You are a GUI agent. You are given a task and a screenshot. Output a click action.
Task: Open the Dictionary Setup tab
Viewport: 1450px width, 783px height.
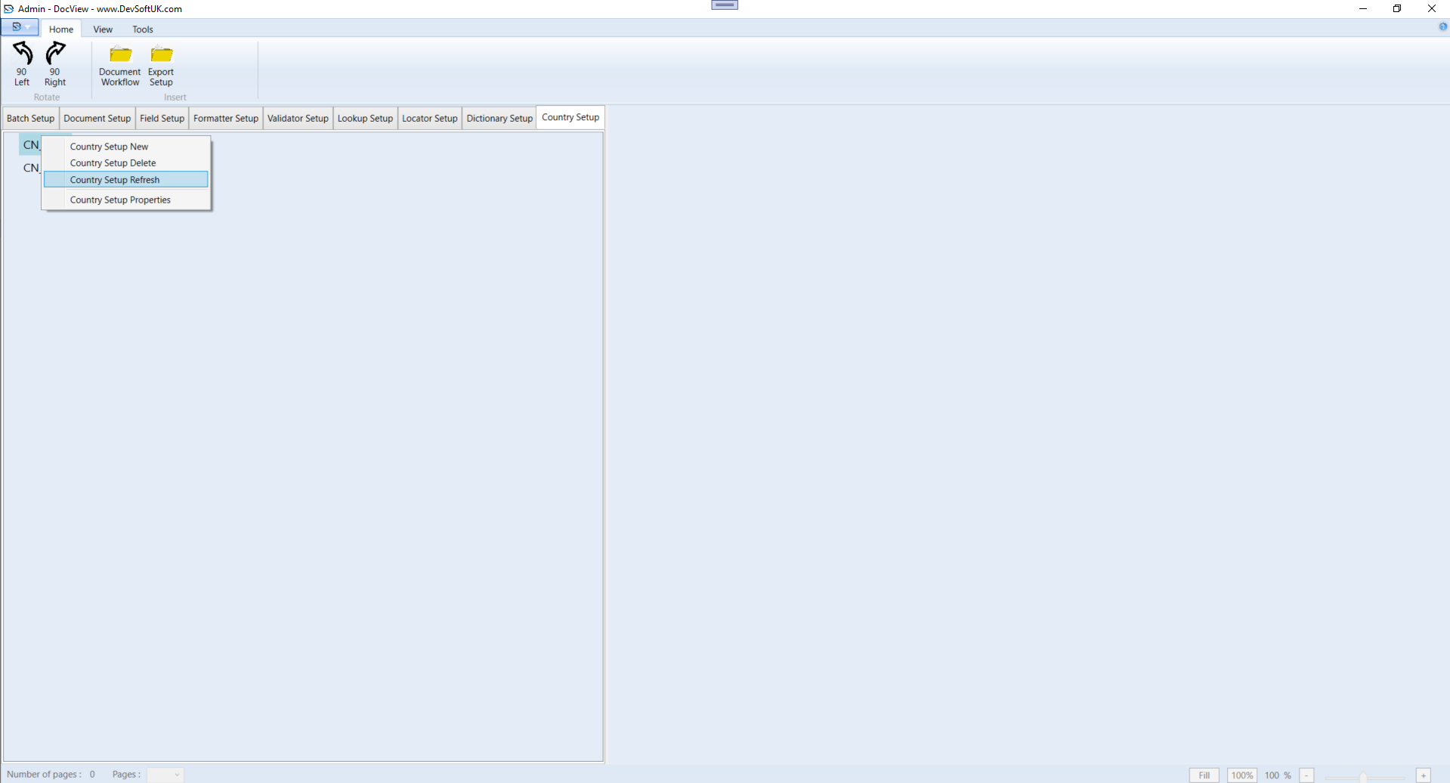(x=499, y=118)
